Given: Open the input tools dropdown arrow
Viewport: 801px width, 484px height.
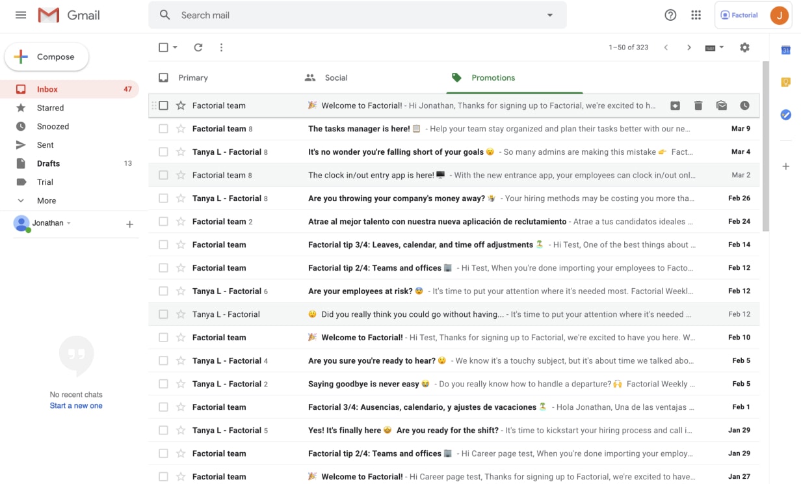Looking at the screenshot, I should pos(721,47).
